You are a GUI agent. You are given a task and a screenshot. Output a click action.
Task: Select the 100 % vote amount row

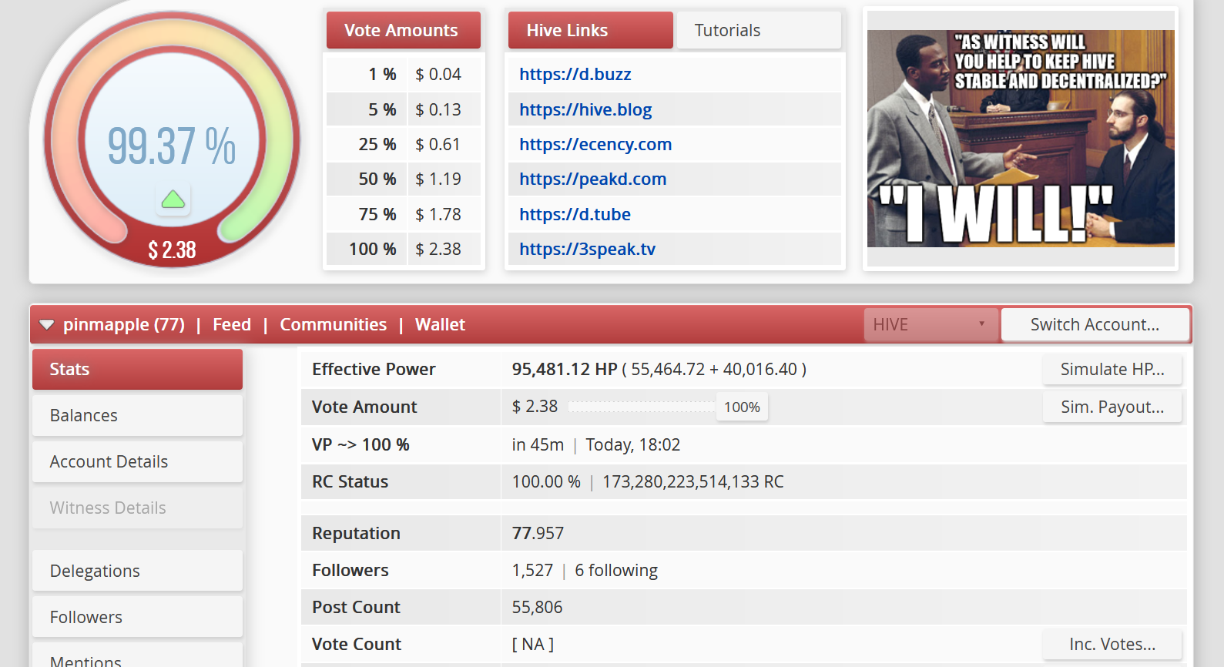point(404,249)
